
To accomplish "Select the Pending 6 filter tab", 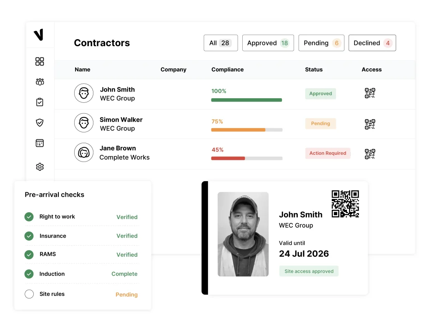I will (x=322, y=43).
